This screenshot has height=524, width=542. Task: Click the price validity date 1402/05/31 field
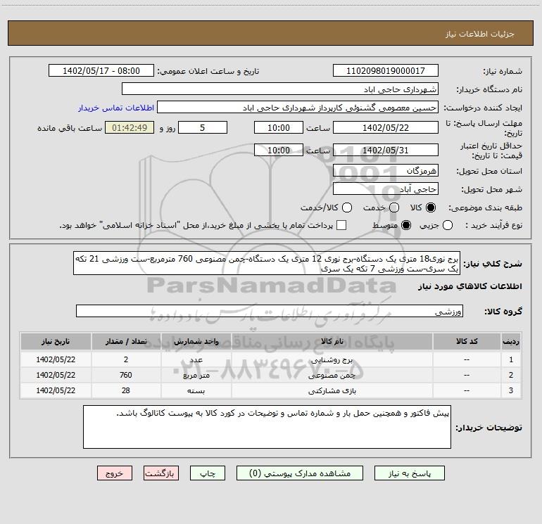pyautogui.click(x=386, y=150)
